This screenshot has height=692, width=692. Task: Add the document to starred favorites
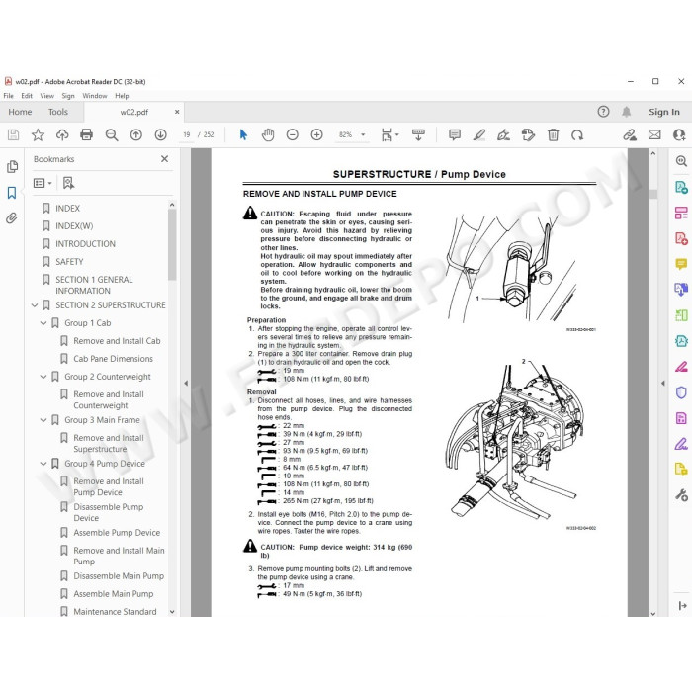tap(38, 135)
